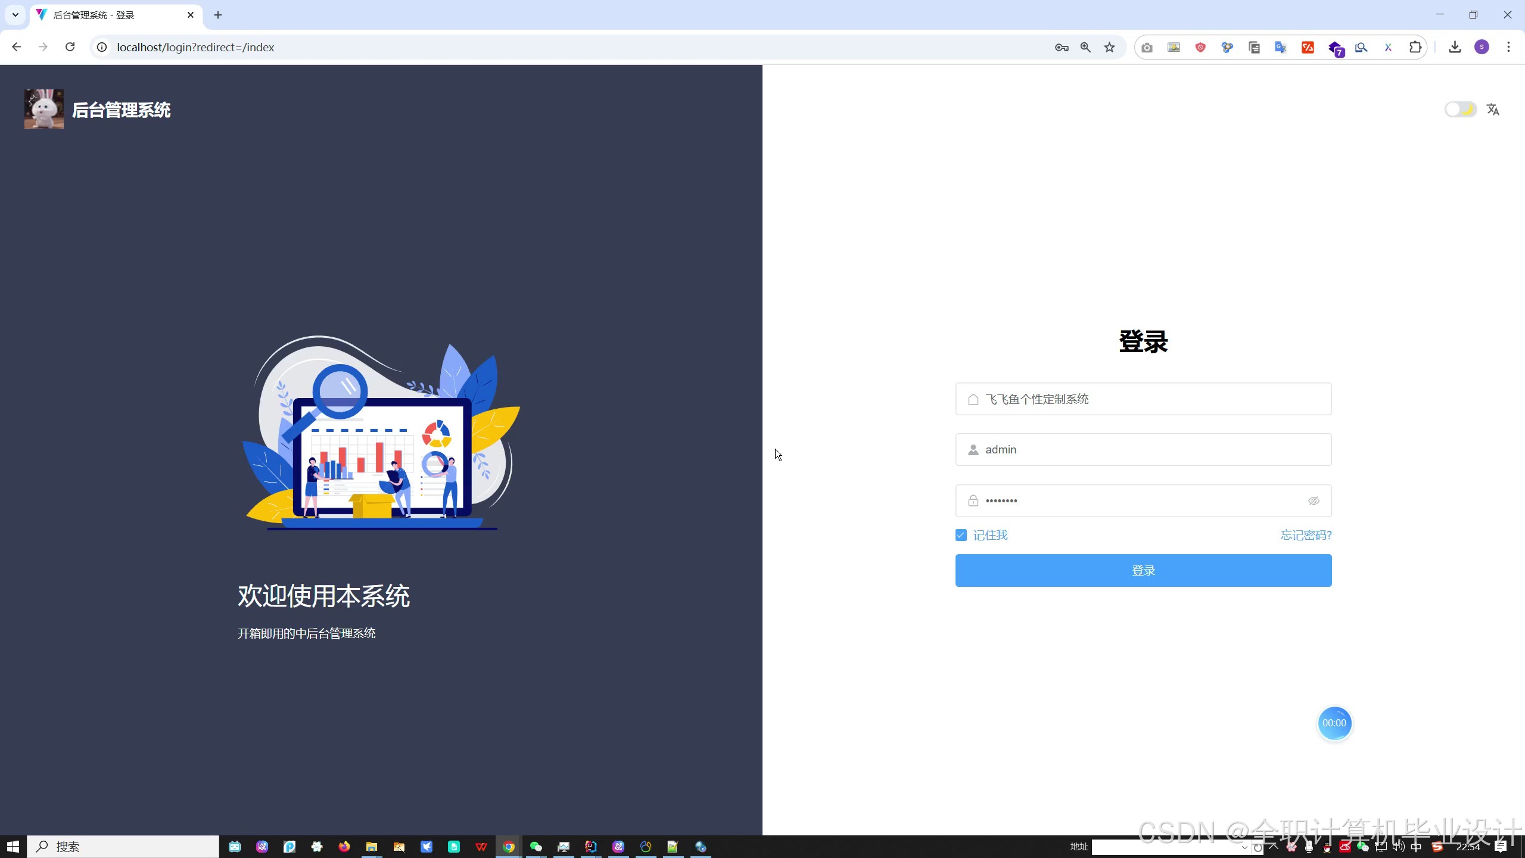Open the language translation icon
1525x858 pixels.
tap(1493, 110)
